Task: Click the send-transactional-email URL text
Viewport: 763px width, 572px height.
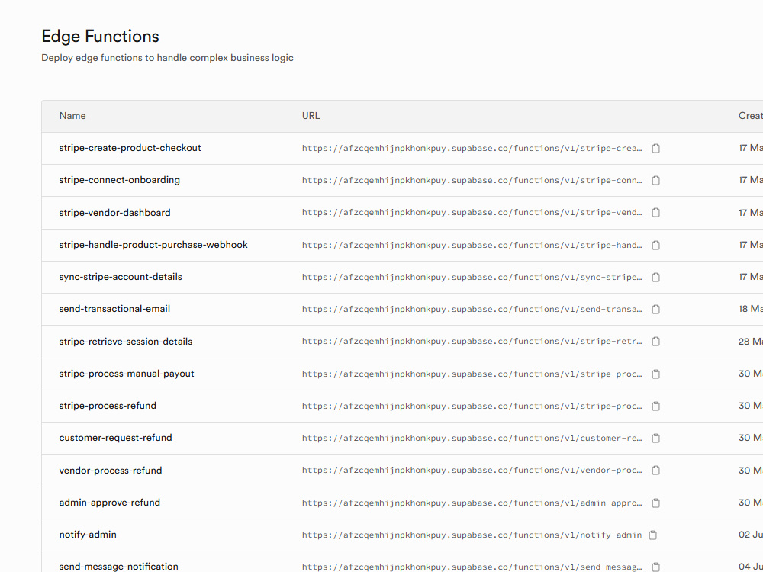Action: pyautogui.click(x=472, y=310)
